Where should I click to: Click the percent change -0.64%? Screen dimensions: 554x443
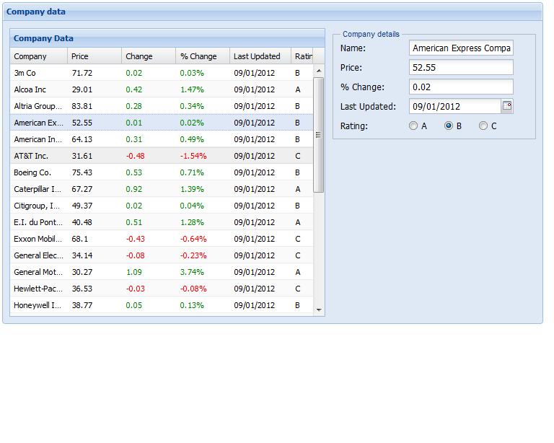[193, 239]
